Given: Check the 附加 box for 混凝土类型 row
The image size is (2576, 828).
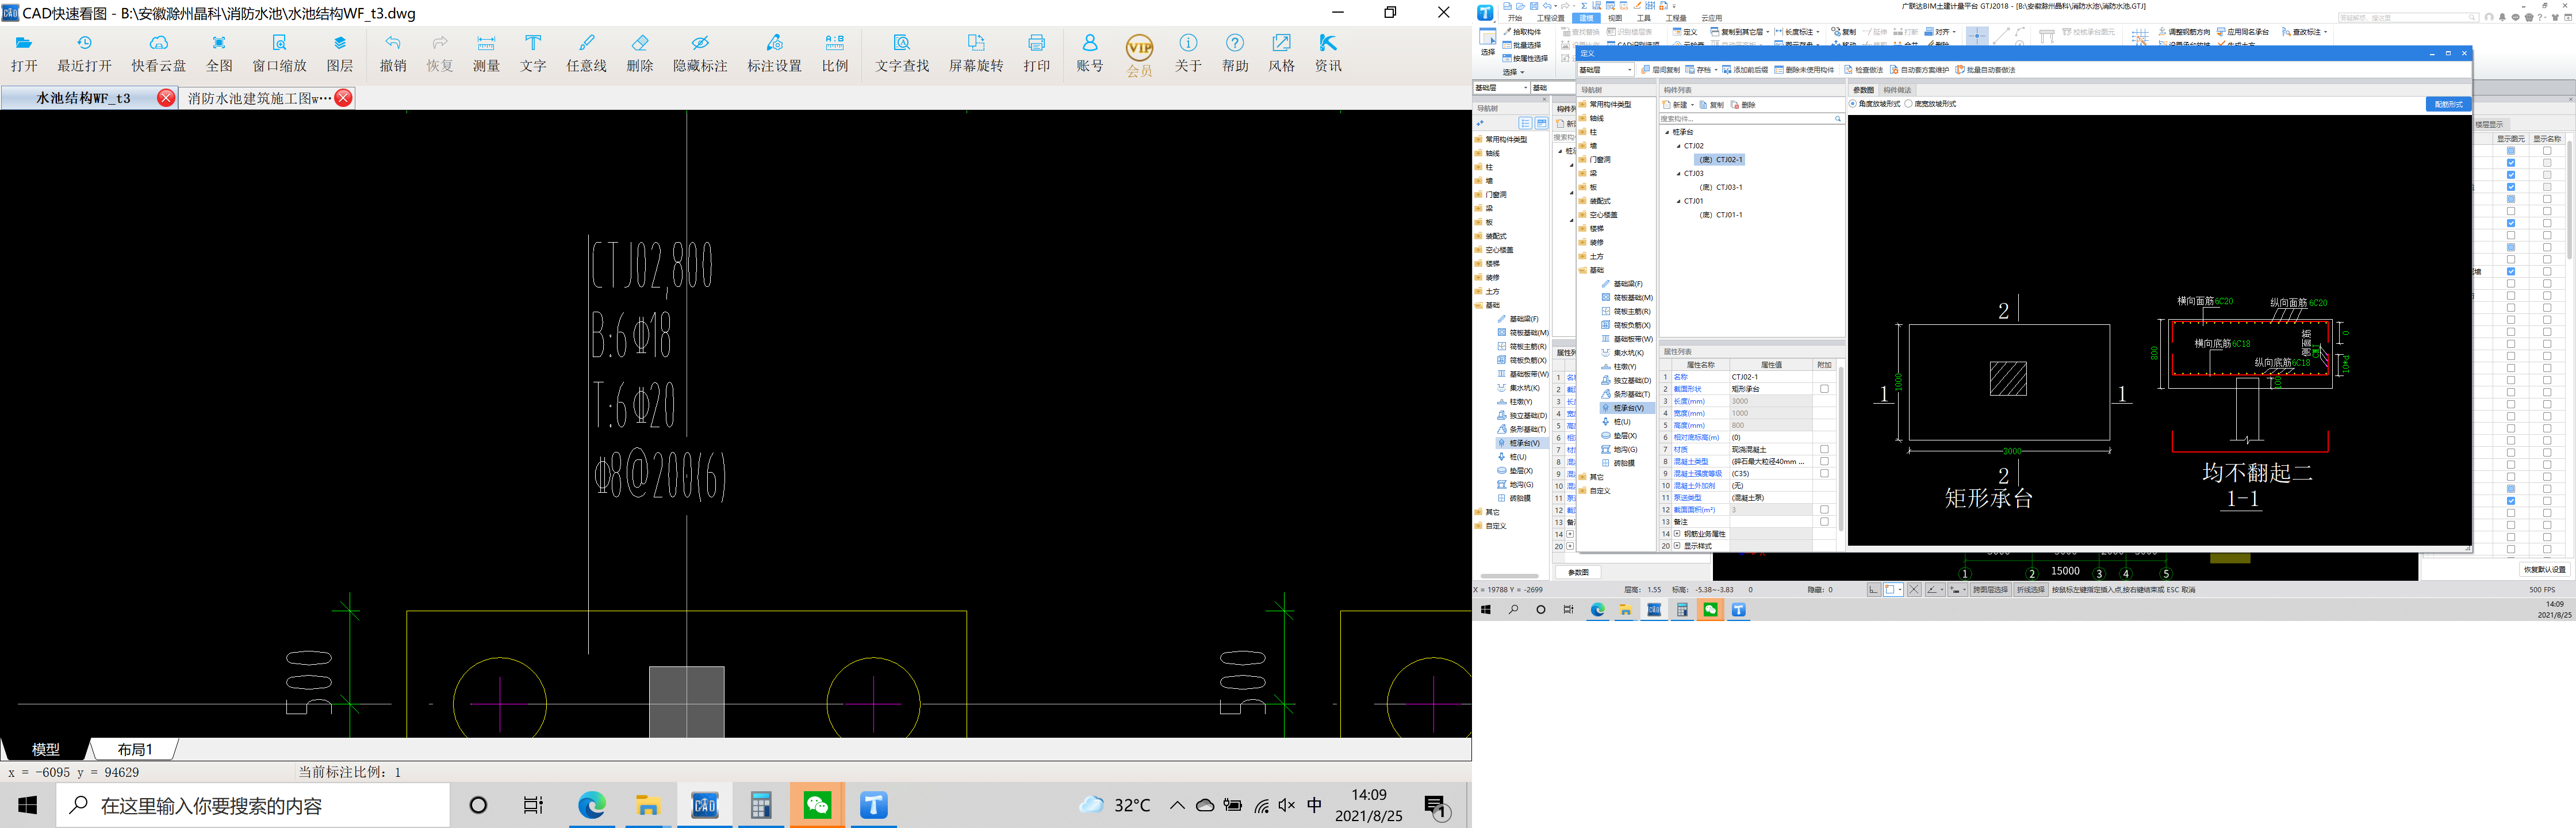Looking at the screenshot, I should click(1824, 461).
